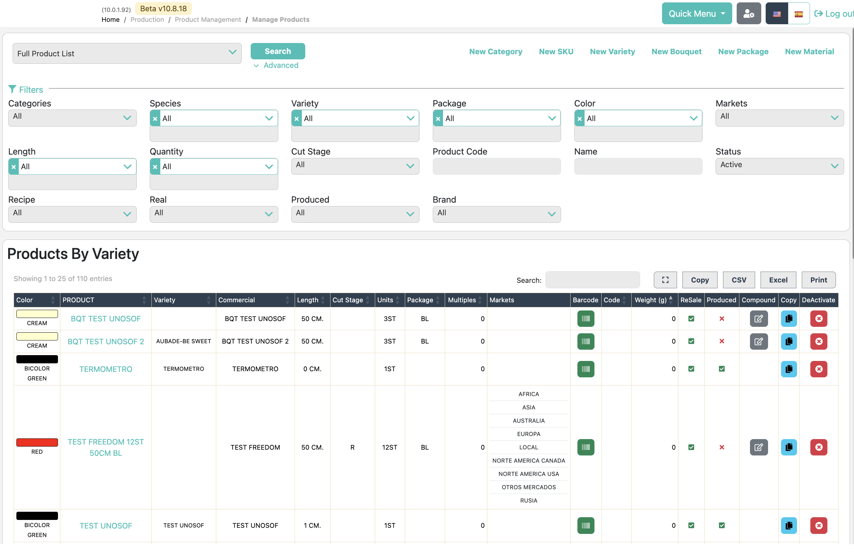Switch language with the Spanish flag

click(798, 14)
